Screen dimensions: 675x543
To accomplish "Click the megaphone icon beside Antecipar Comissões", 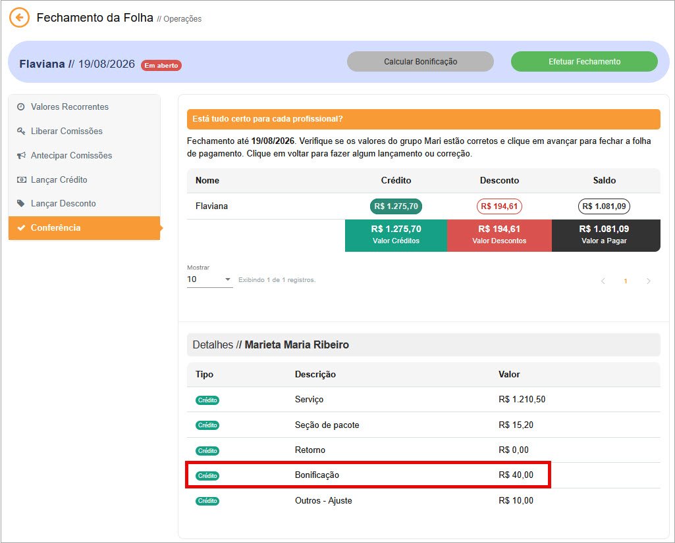I will (x=20, y=156).
